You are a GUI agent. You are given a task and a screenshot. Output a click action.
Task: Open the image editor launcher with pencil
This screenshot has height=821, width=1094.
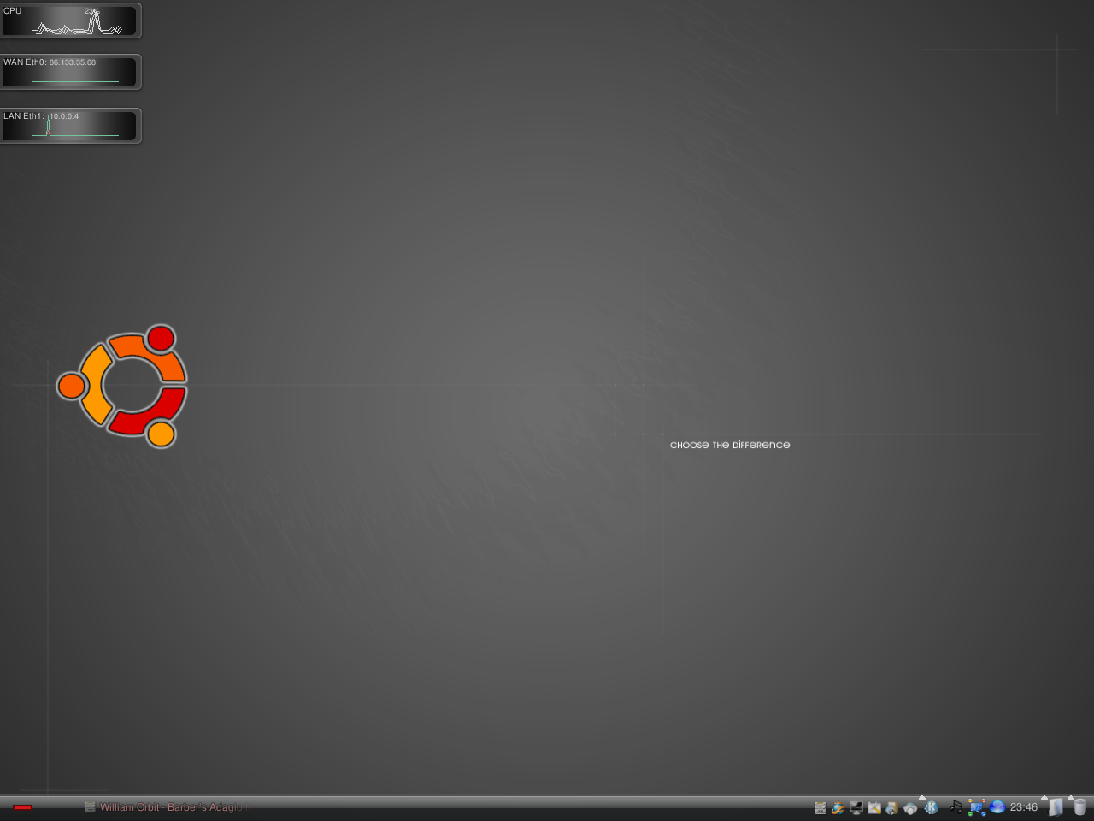point(874,807)
